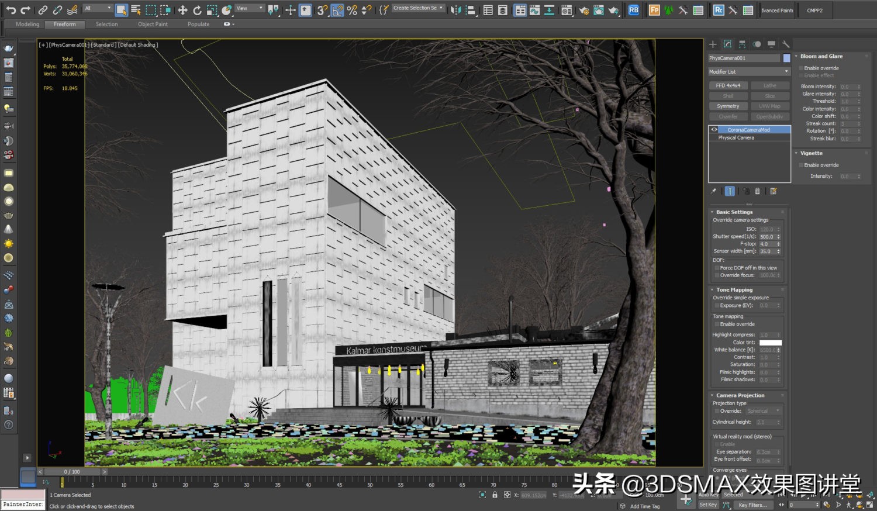This screenshot has height=511, width=877.
Task: Open the Modifier List dropdown
Action: pyautogui.click(x=749, y=72)
